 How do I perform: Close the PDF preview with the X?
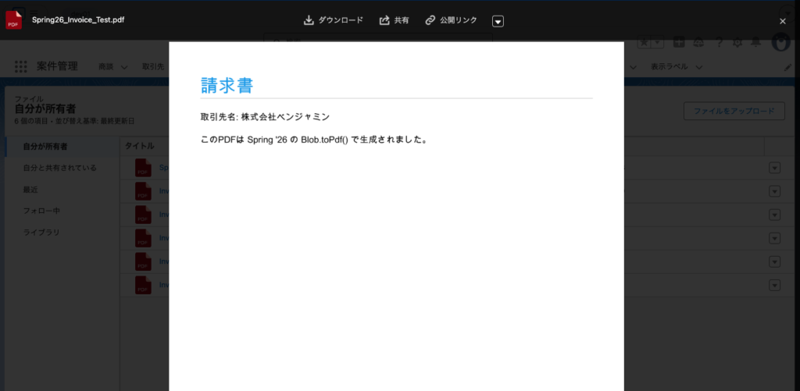pos(783,21)
